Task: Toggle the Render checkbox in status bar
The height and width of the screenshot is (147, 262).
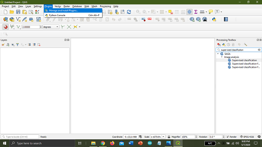Action: click(227, 137)
